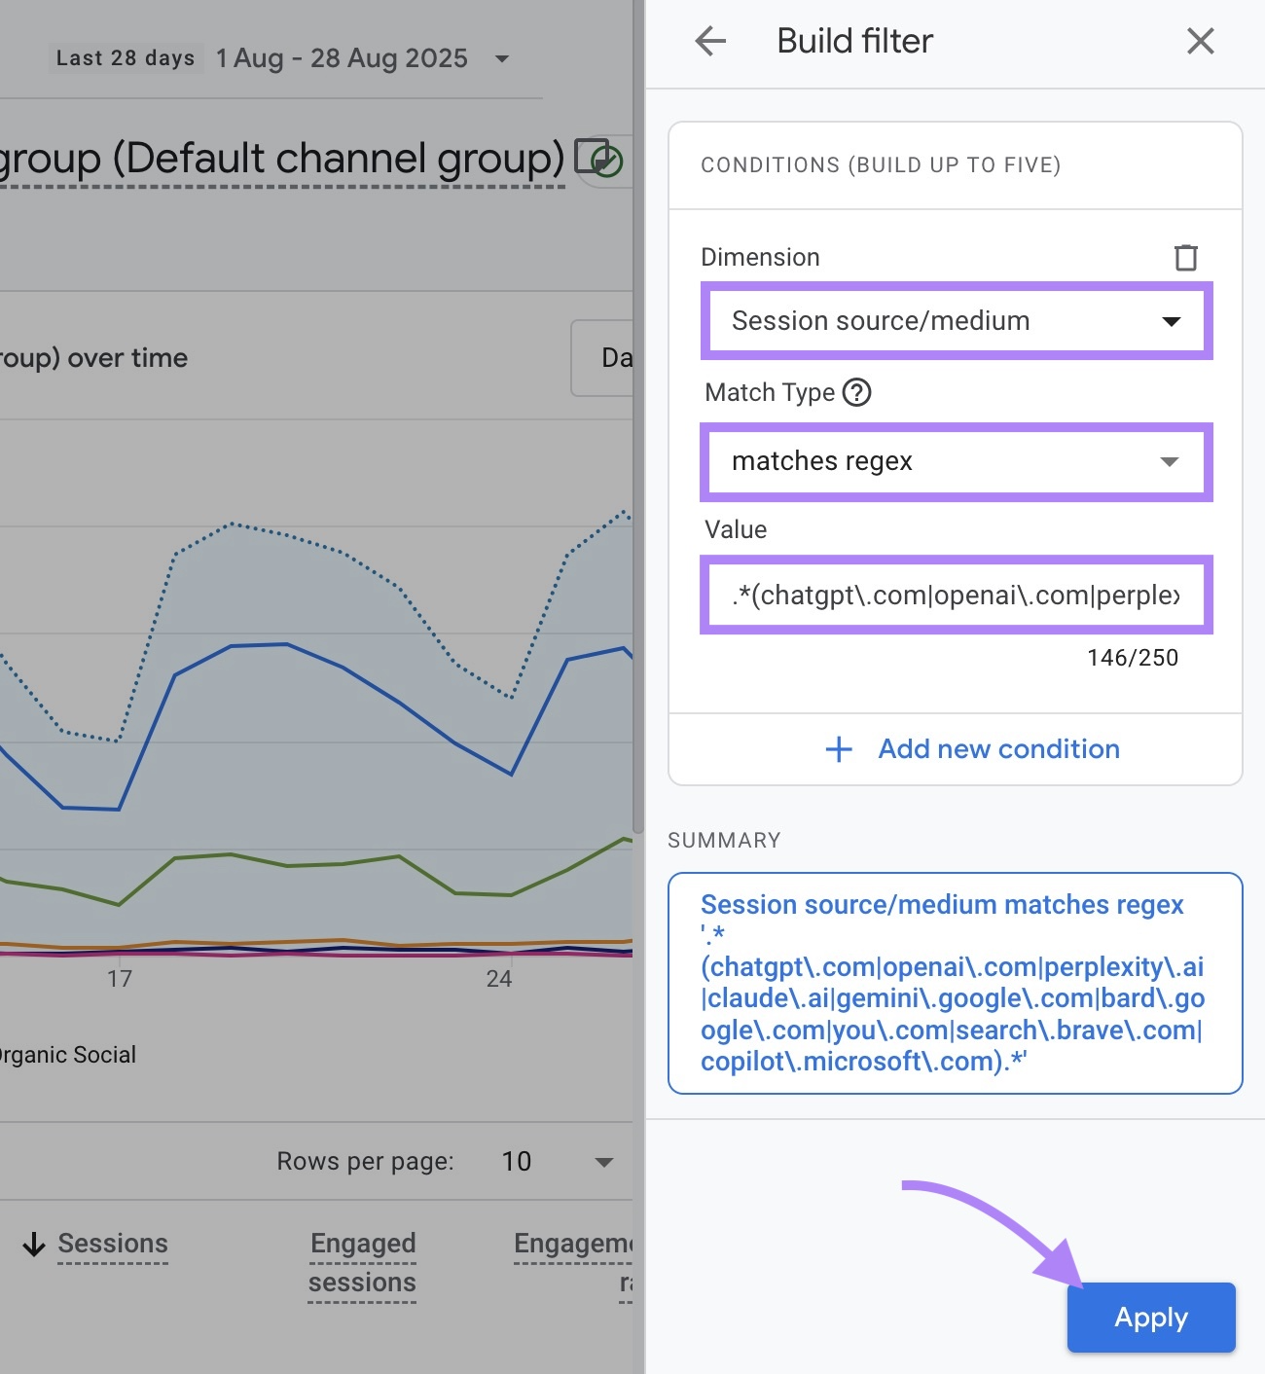Image resolution: width=1265 pixels, height=1374 pixels.
Task: Change the Rows per page dropdown
Action: [x=558, y=1162]
